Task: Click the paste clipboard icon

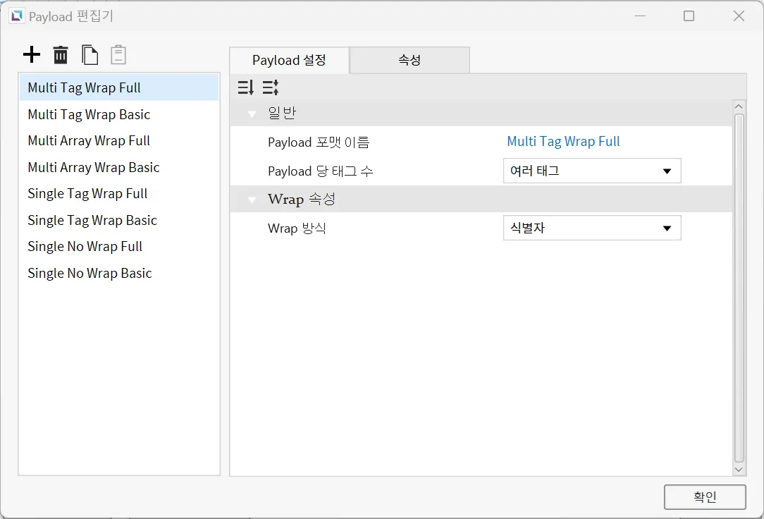Action: coord(118,55)
